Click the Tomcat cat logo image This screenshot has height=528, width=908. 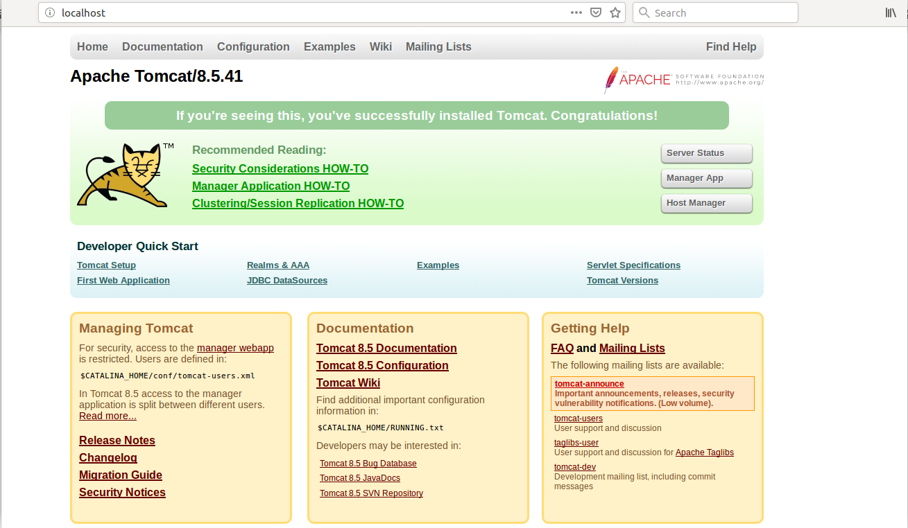tap(125, 175)
